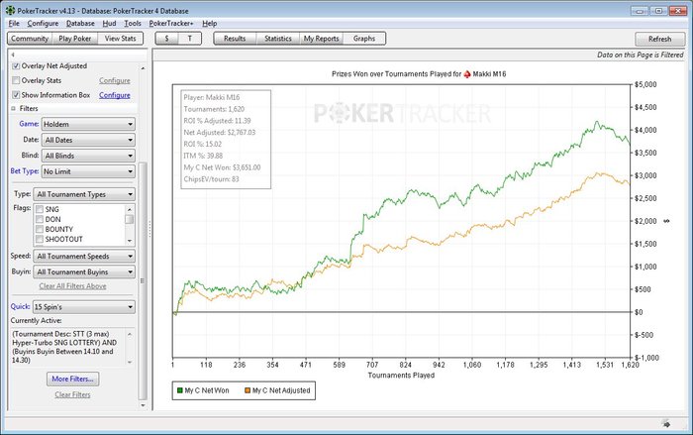Open the Bet Type dropdown showing No Limit
Image resolution: width=693 pixels, height=435 pixels.
click(88, 171)
